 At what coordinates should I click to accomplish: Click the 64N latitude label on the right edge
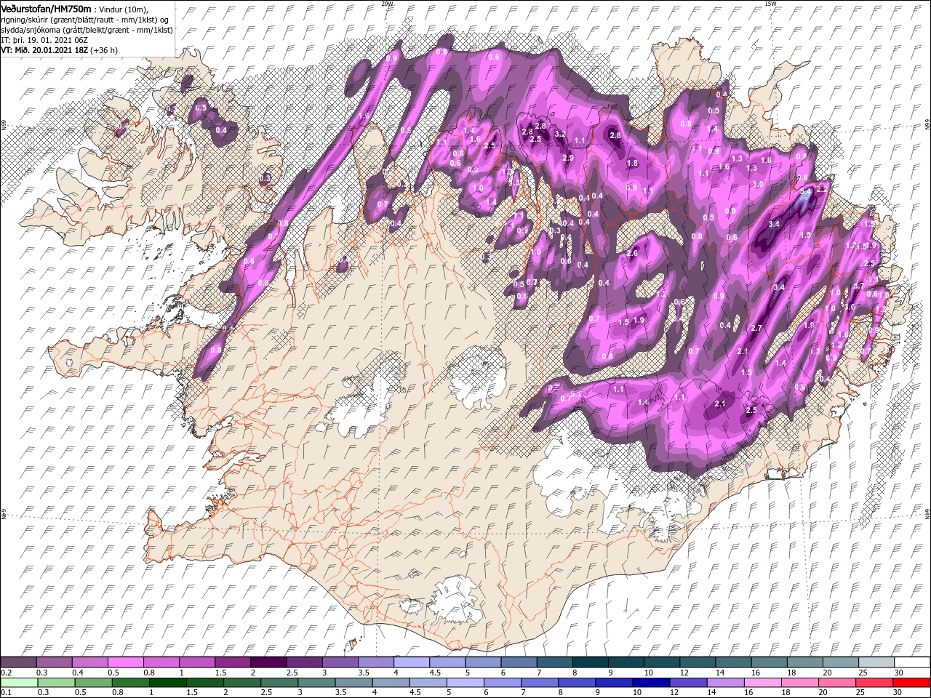(927, 513)
